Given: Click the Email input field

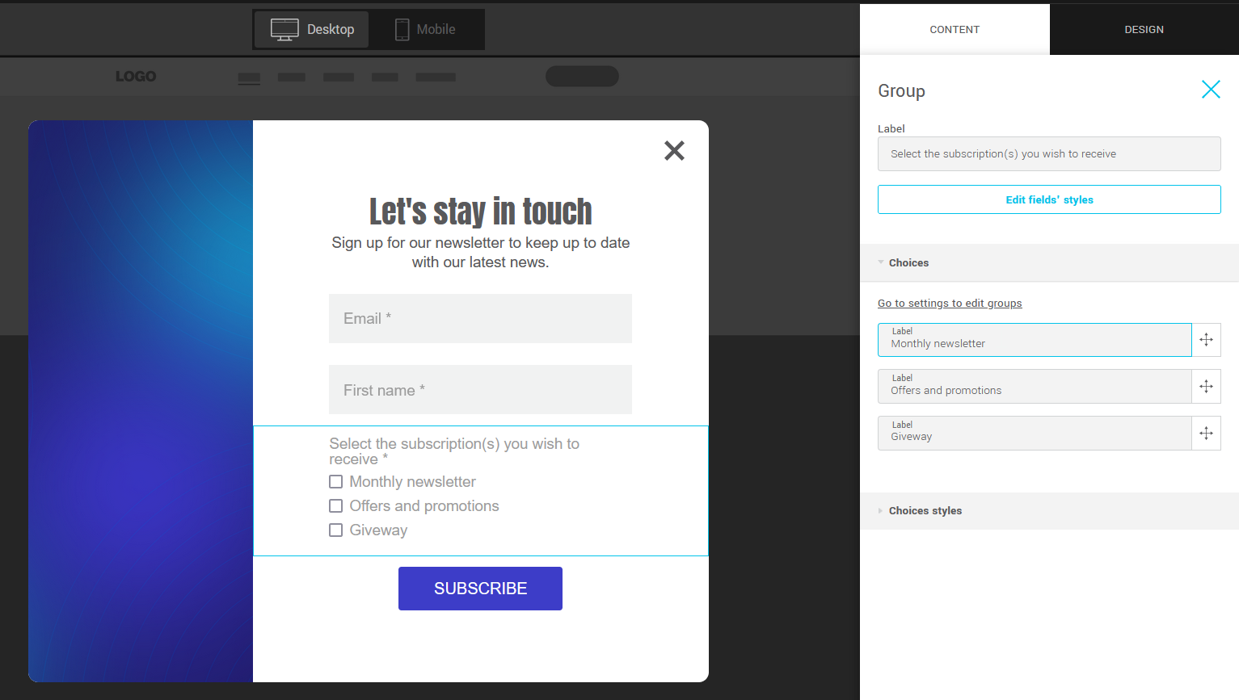Looking at the screenshot, I should tap(480, 319).
